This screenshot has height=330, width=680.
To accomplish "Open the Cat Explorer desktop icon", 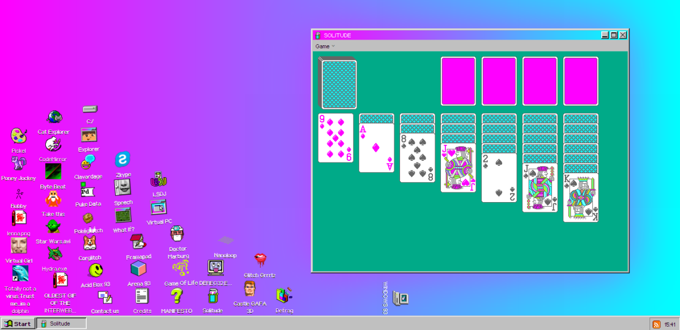I will (x=54, y=118).
